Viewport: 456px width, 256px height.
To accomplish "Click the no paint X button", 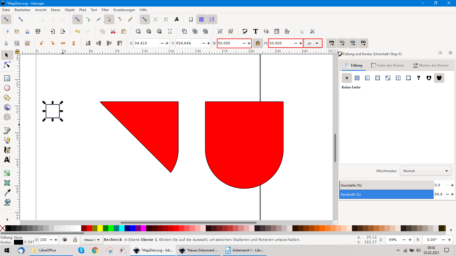I will click(347, 78).
